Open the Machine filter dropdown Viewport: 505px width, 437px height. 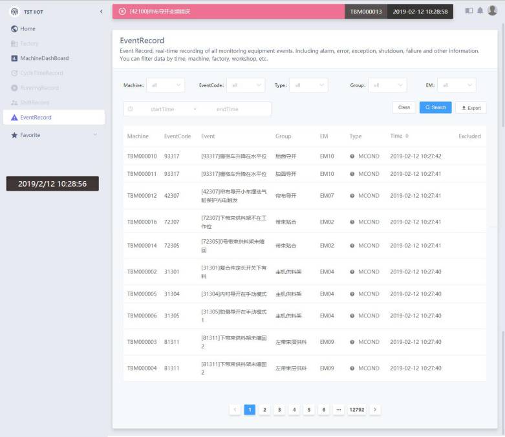pos(166,85)
